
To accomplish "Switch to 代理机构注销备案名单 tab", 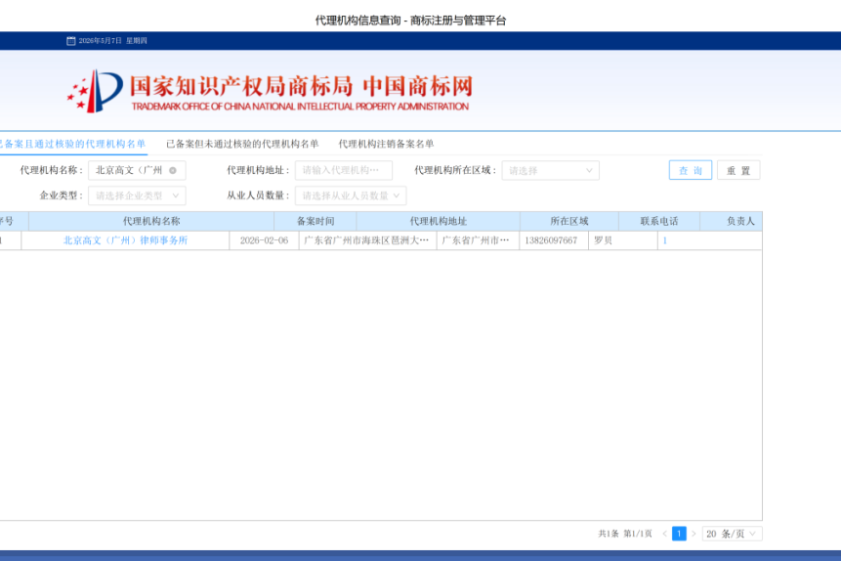I will [x=386, y=144].
